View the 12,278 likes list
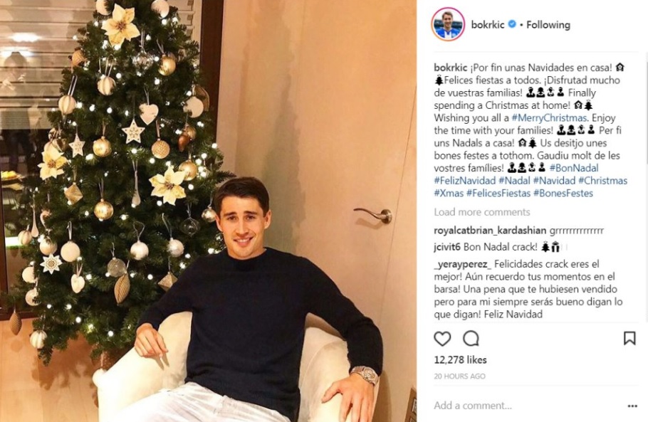The height and width of the screenshot is (422, 648). [460, 359]
